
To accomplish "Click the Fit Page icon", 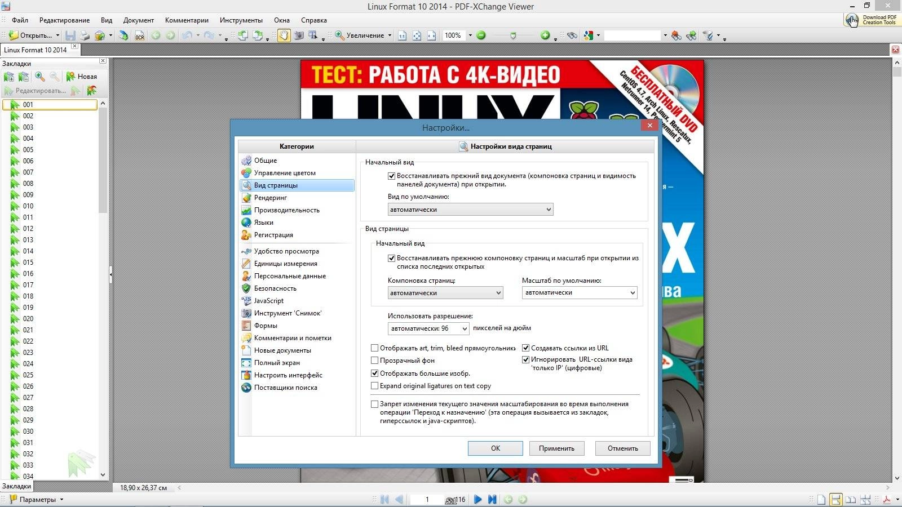I will pos(417,35).
